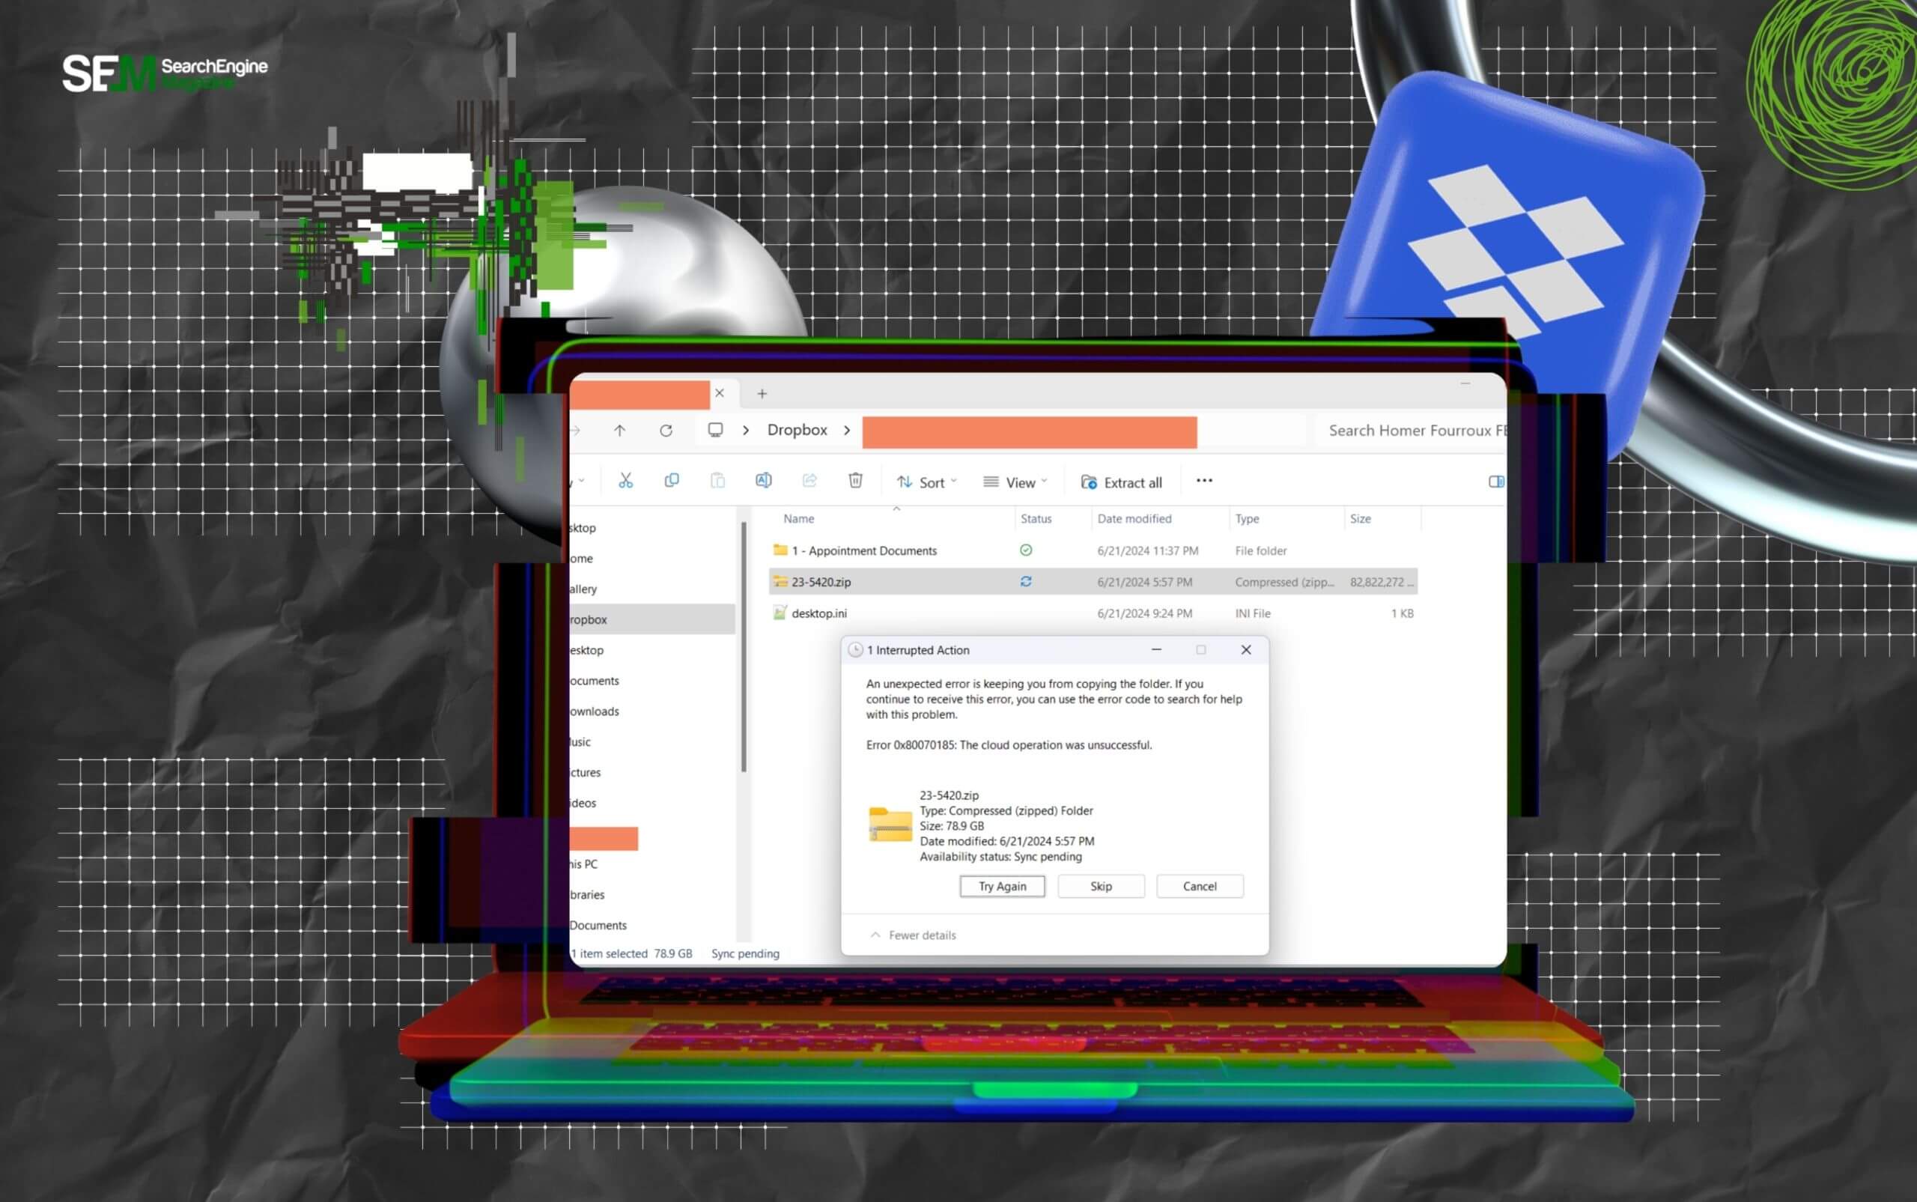The width and height of the screenshot is (1917, 1202).
Task: Click the Try Again button
Action: (1001, 886)
